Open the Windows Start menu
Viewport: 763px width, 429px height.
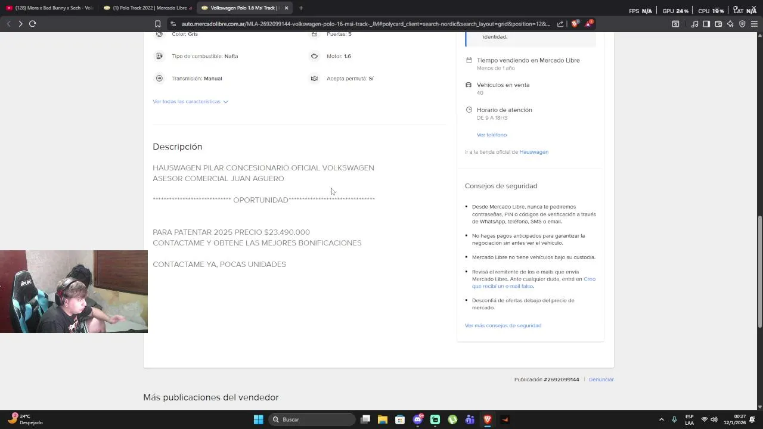click(258, 419)
